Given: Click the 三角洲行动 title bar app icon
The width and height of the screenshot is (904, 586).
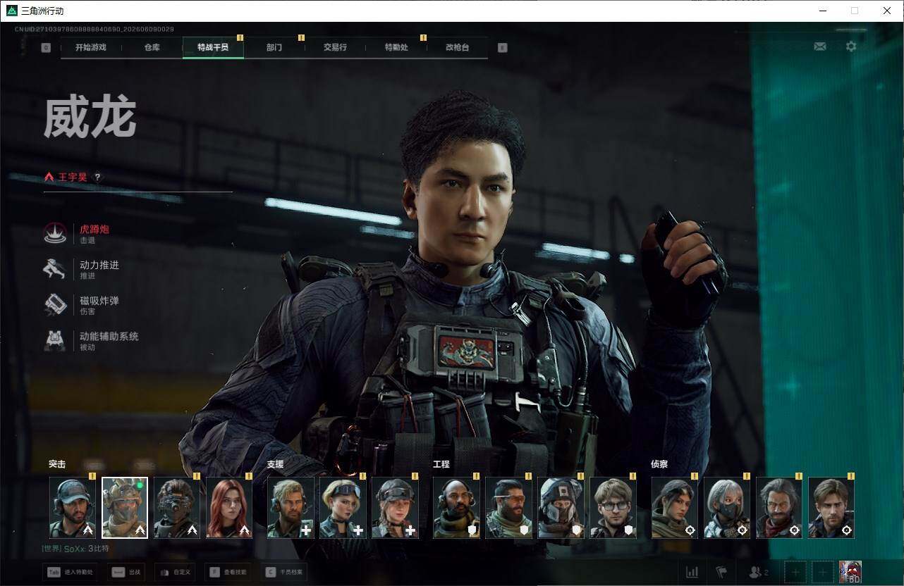Looking at the screenshot, I should (11, 11).
